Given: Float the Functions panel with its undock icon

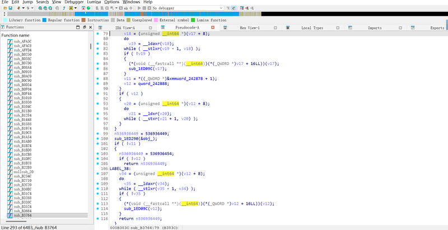Looking at the screenshot, I should point(85,27).
